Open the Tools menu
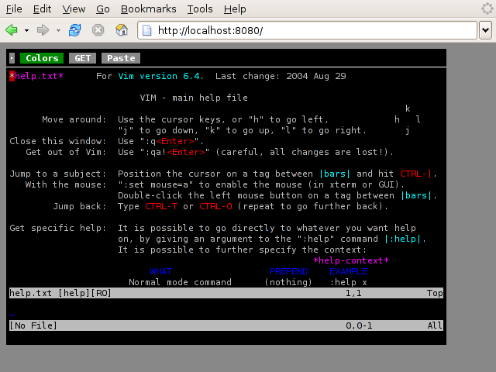 200,9
